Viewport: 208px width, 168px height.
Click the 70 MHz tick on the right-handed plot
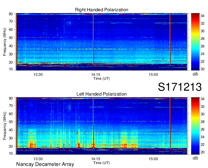point(11,21)
